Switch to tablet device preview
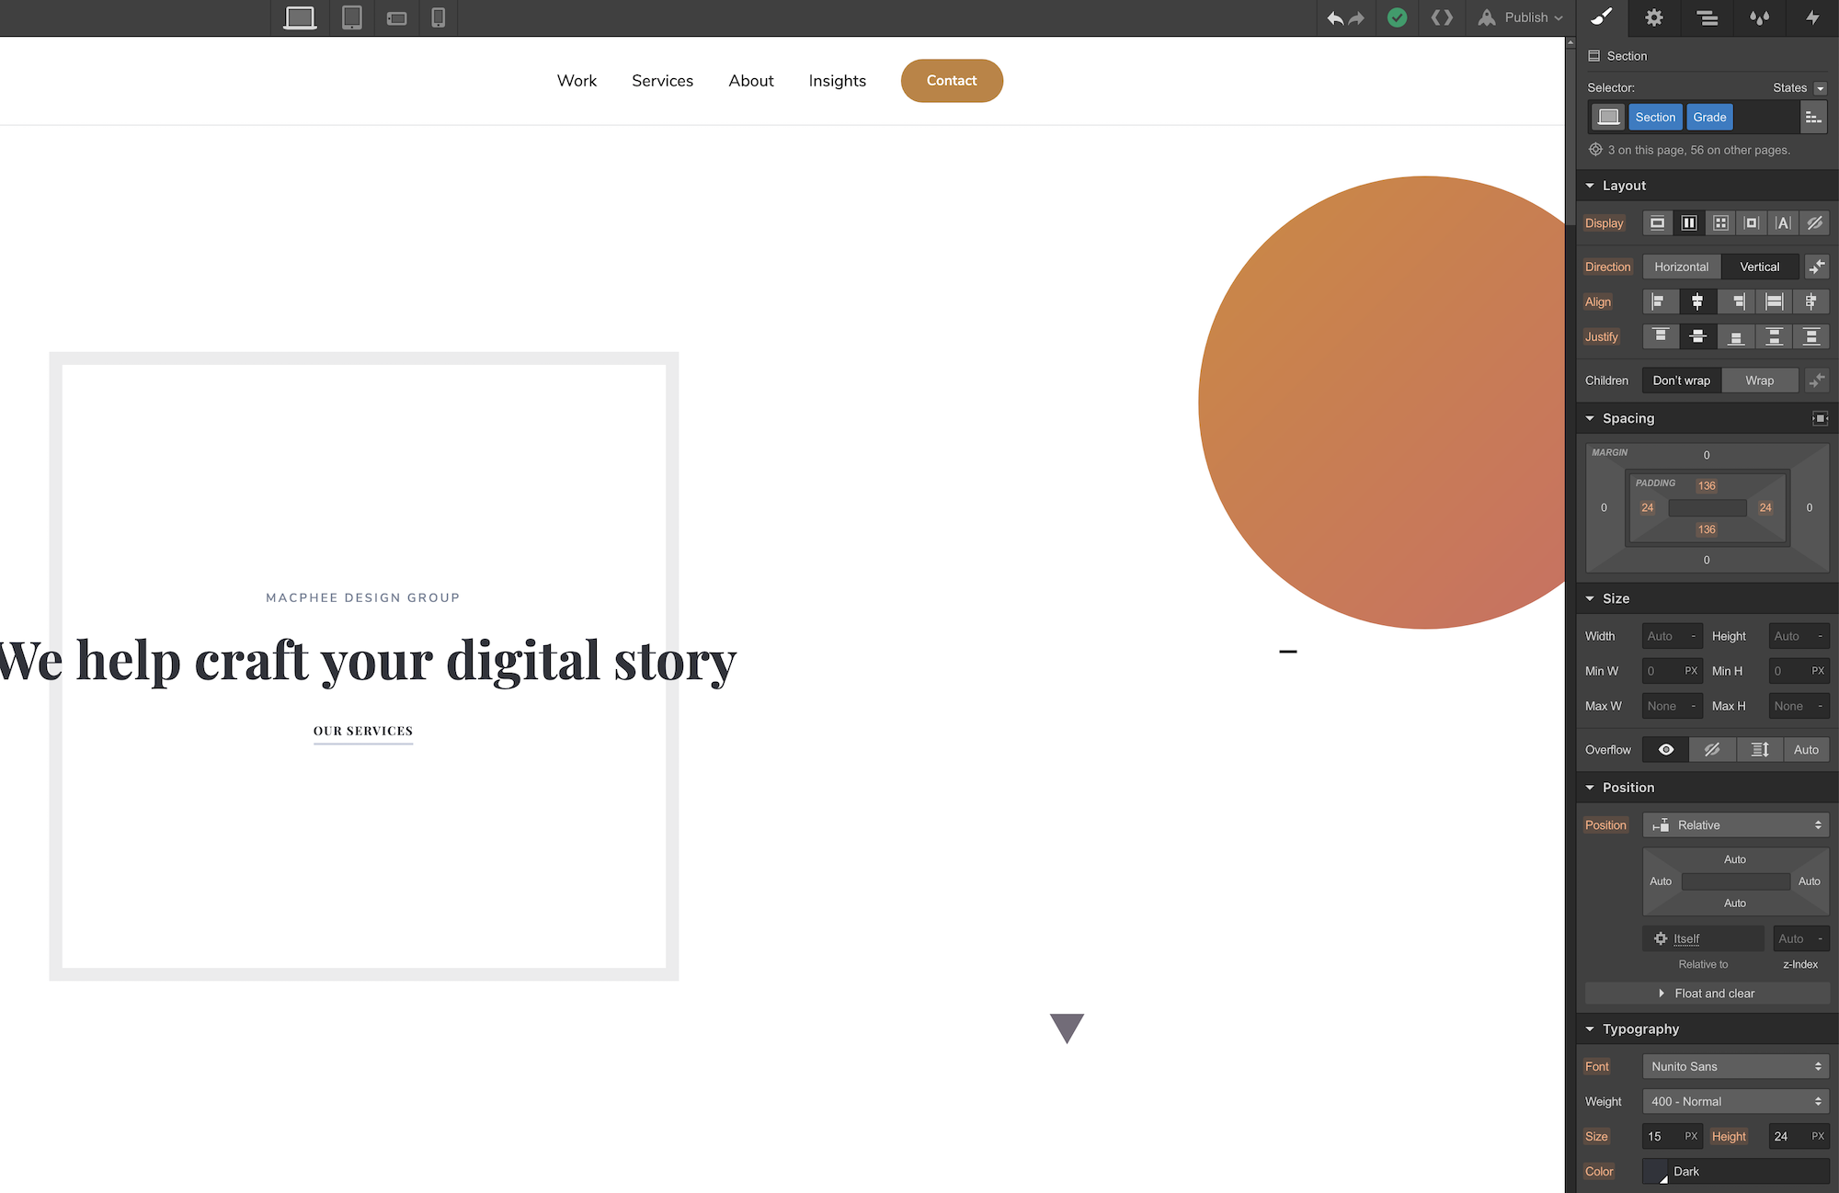 pyautogui.click(x=351, y=17)
